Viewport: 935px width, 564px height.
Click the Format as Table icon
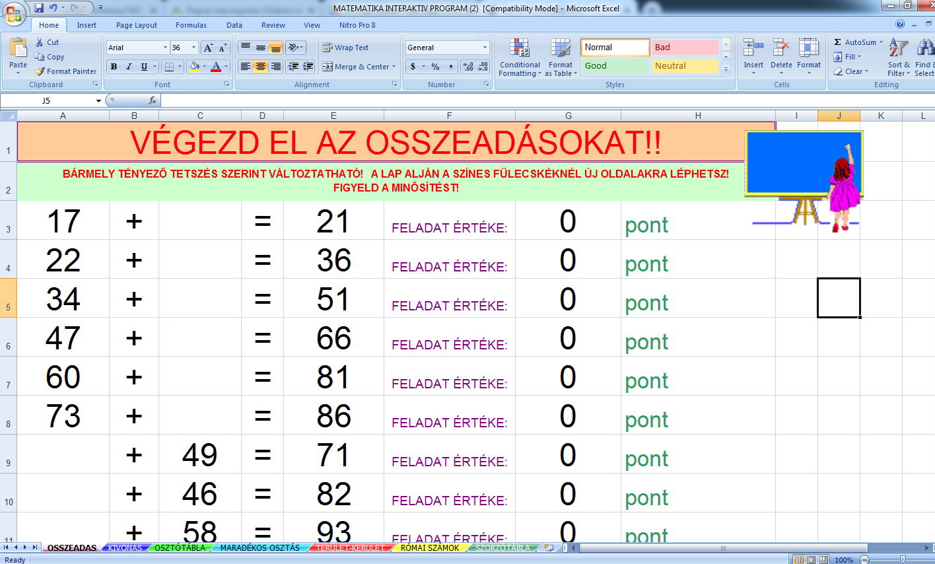click(x=560, y=48)
